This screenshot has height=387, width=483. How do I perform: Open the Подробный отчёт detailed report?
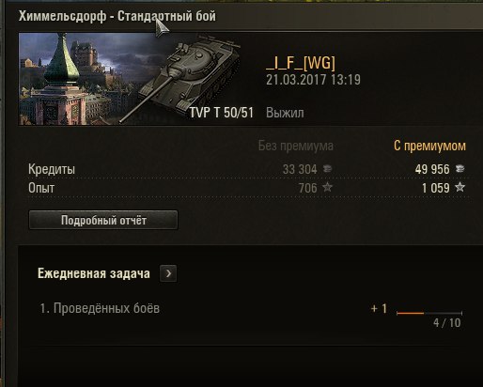tap(103, 220)
